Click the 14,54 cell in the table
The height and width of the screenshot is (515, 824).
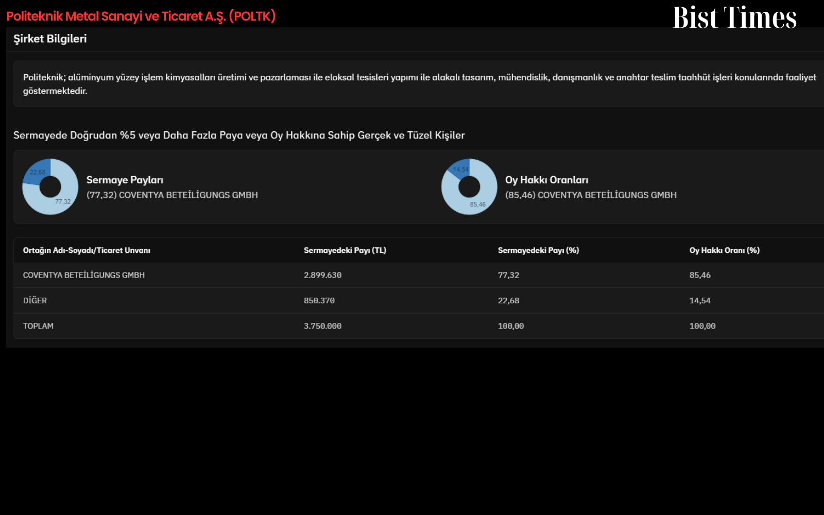tap(700, 300)
